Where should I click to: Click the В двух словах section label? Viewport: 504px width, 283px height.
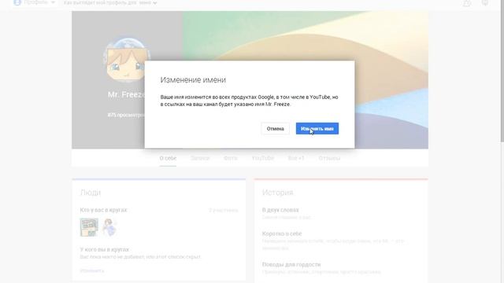tap(280, 210)
